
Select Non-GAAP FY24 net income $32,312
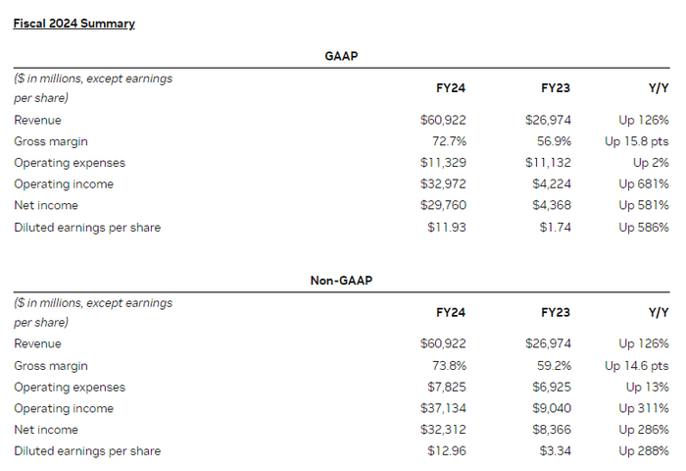(443, 430)
